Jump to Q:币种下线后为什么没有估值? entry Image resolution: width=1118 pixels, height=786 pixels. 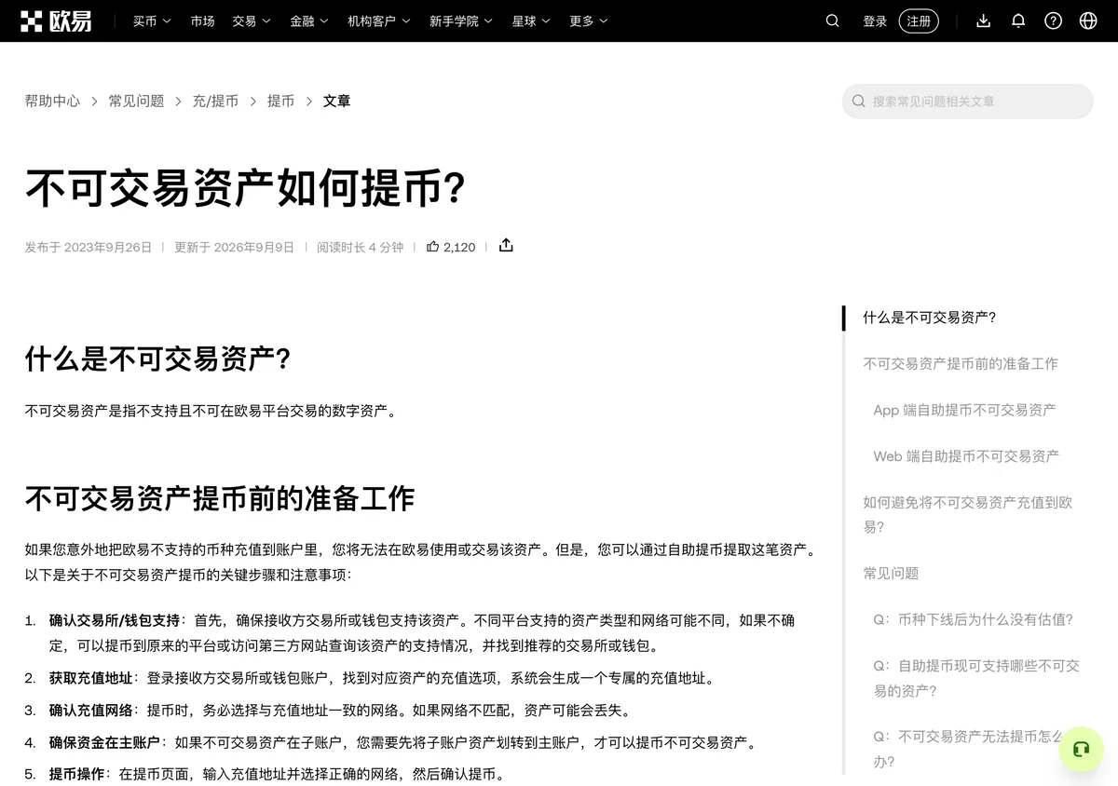pos(973,619)
